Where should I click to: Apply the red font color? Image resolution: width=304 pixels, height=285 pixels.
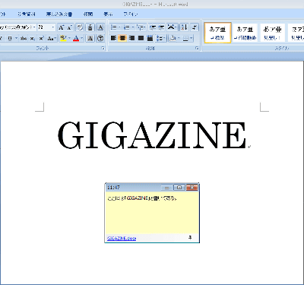point(76,39)
